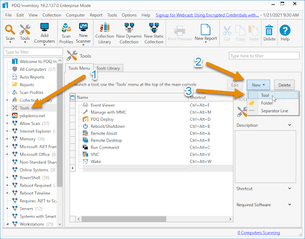
Task: Open the Options menu
Action: (x=129, y=15)
